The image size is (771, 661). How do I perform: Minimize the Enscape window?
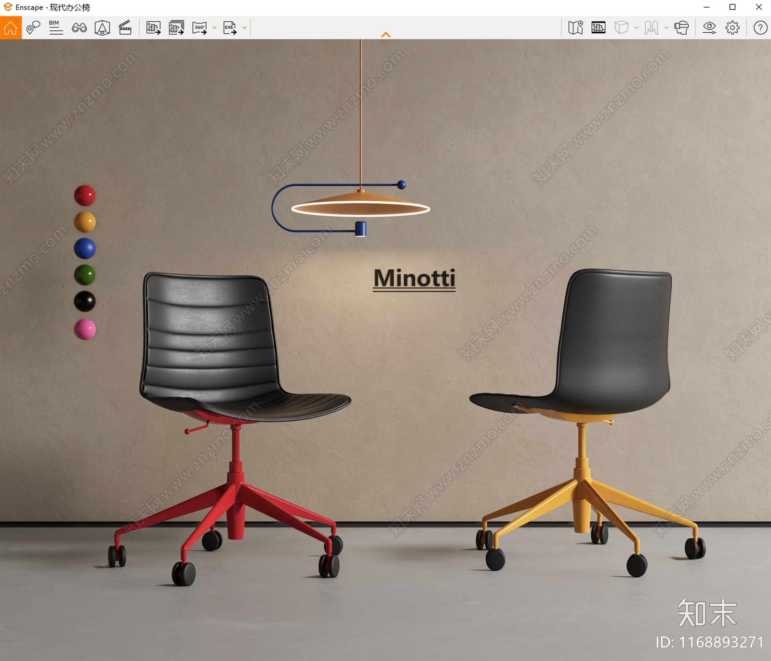[x=706, y=7]
